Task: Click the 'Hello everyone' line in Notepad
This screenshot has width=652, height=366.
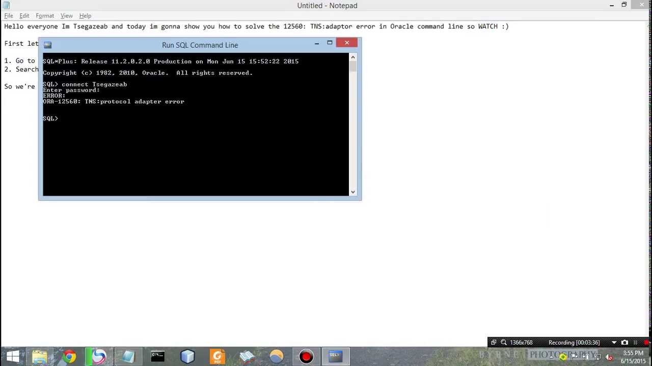Action: (x=256, y=26)
